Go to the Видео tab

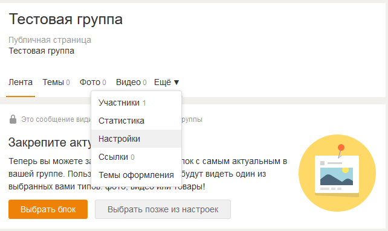tap(131, 82)
